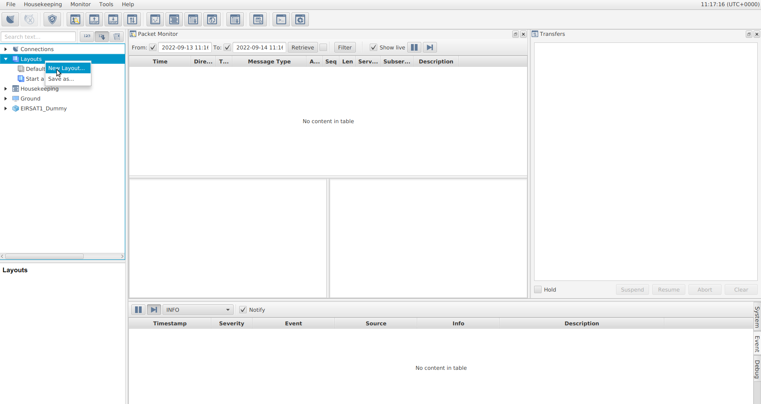761x404 pixels.
Task: Click inside the Search text field
Action: [38, 37]
